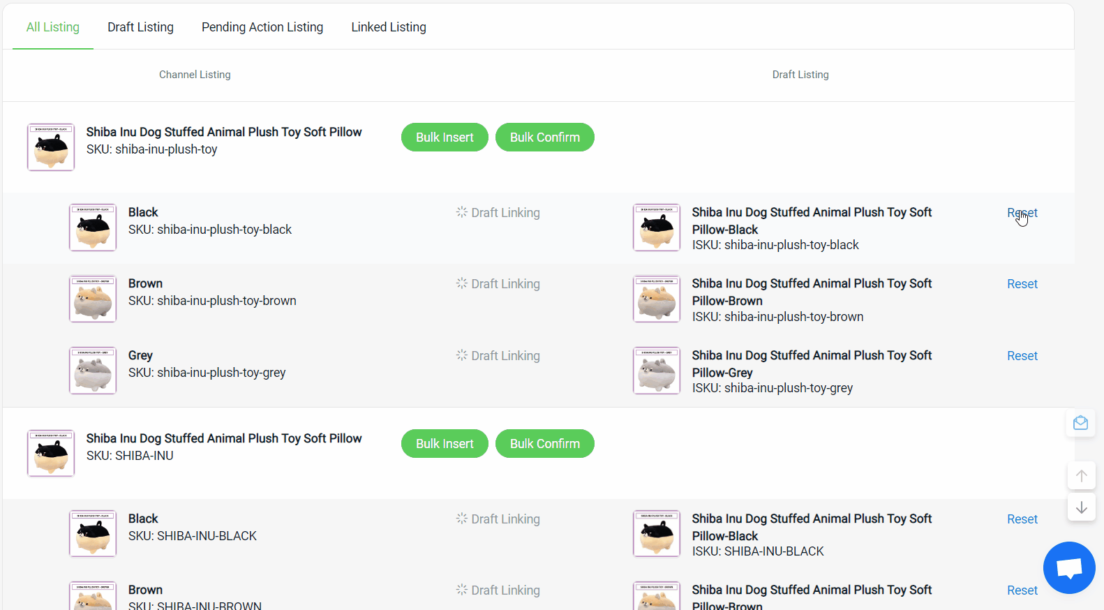Select the All Listing tab
The width and height of the screenshot is (1104, 610).
pos(53,27)
